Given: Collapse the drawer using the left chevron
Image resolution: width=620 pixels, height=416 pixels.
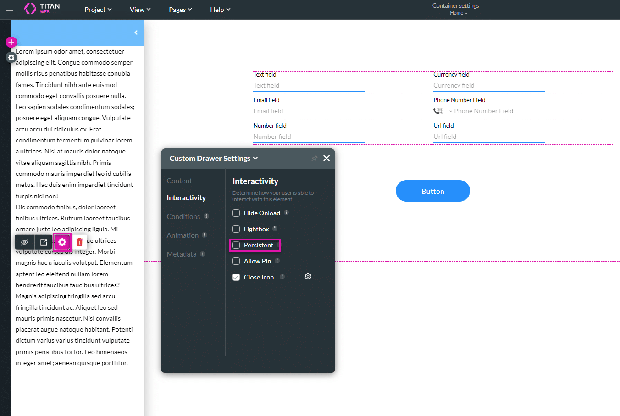Looking at the screenshot, I should [136, 33].
